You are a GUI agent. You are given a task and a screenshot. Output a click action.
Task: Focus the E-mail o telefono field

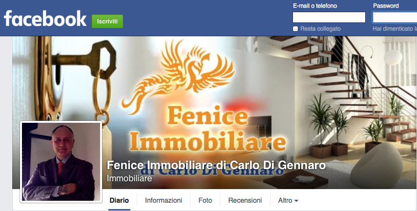tap(329, 17)
